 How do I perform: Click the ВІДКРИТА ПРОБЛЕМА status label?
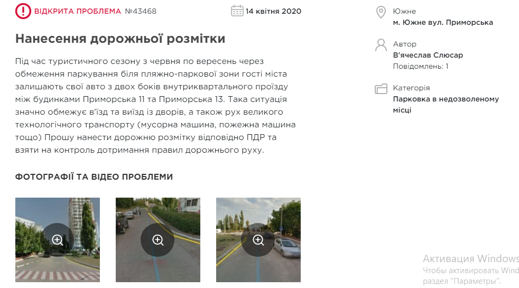click(x=78, y=11)
